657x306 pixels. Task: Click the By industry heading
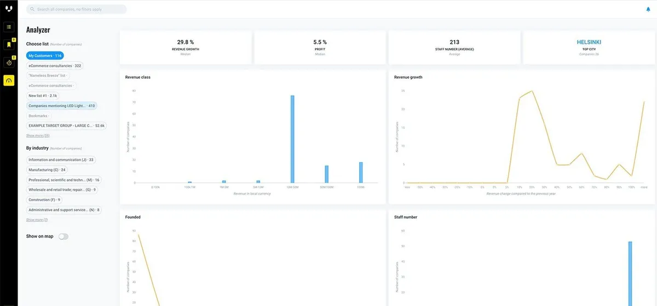[x=37, y=148]
